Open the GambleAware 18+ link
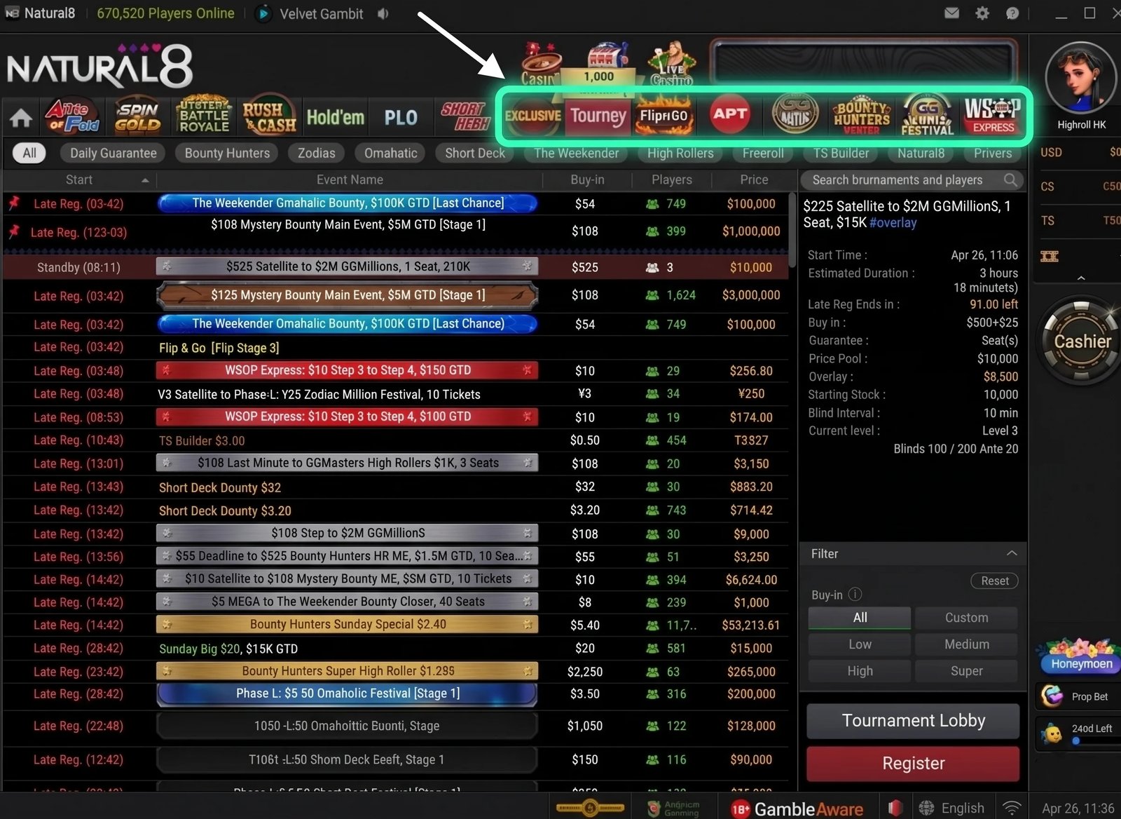 coord(796,809)
